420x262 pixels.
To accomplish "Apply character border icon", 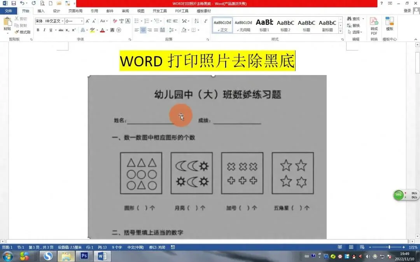I will [128, 21].
